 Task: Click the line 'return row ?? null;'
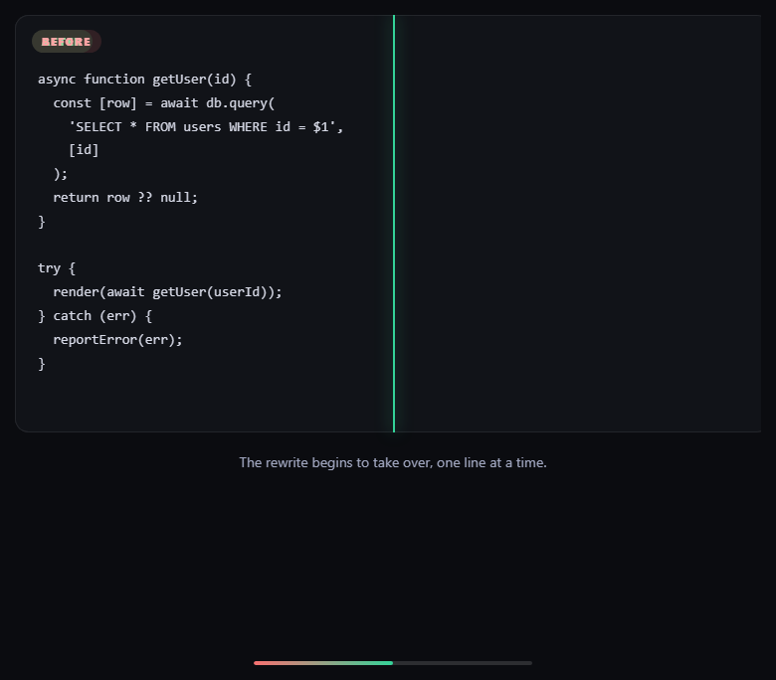click(125, 197)
